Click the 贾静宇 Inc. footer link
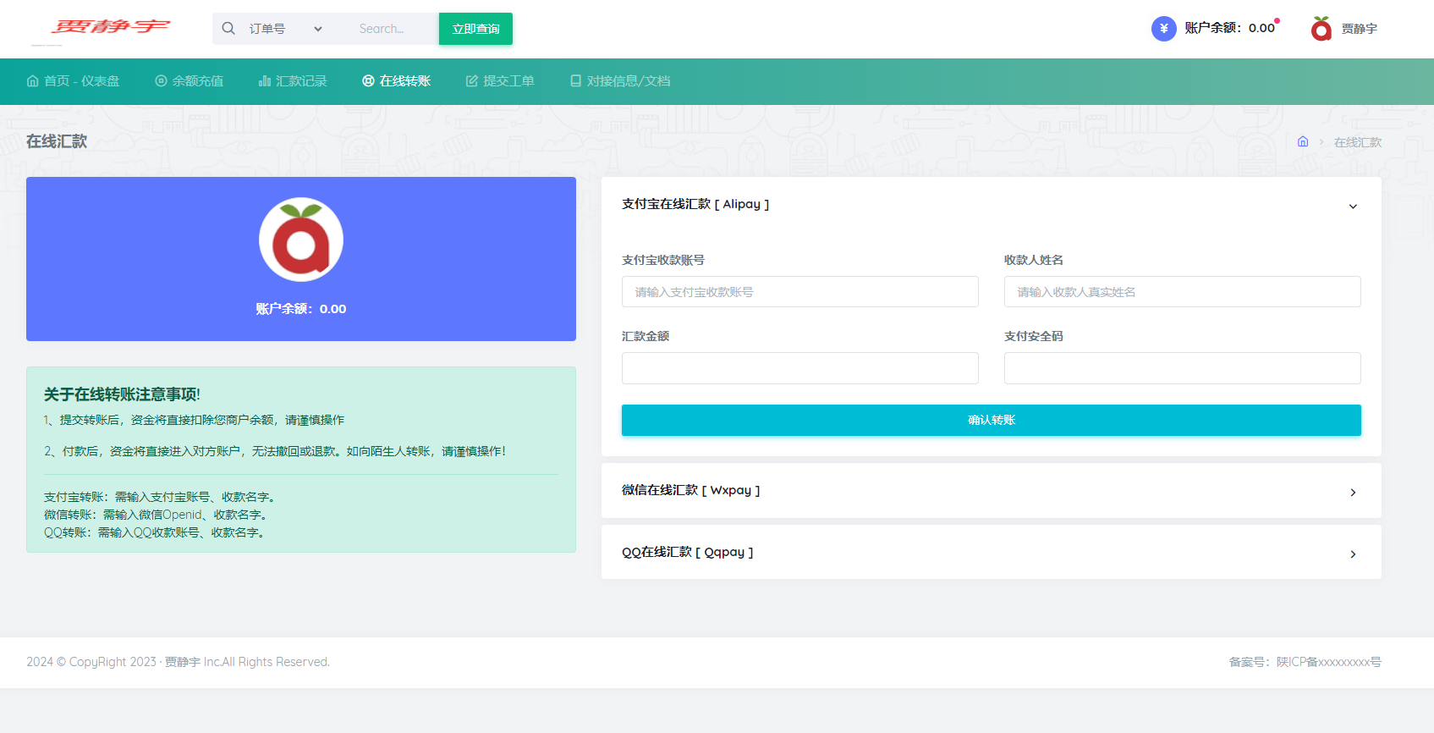This screenshot has height=733, width=1434. [192, 662]
